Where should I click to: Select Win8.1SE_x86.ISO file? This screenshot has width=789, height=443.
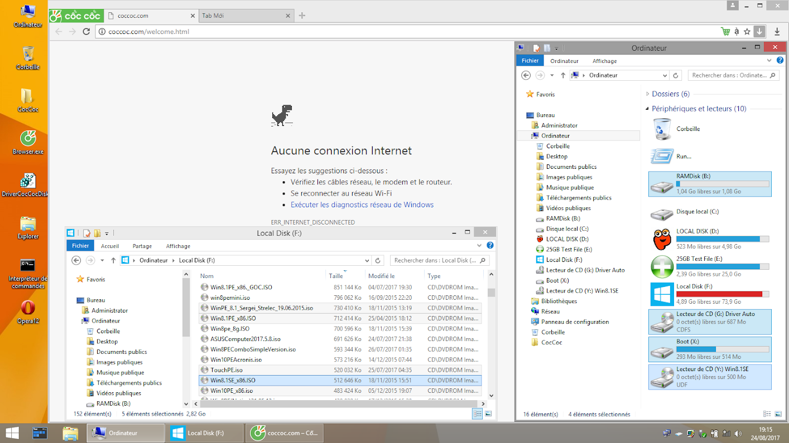[x=340, y=380]
